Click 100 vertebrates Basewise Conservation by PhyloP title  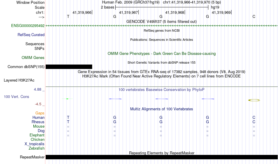click(162, 90)
